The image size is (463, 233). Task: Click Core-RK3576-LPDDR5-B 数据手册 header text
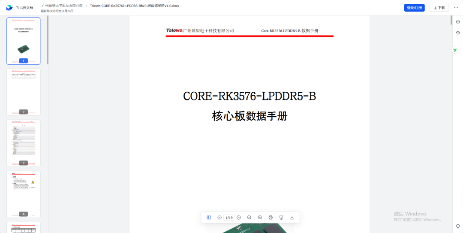[x=290, y=31]
